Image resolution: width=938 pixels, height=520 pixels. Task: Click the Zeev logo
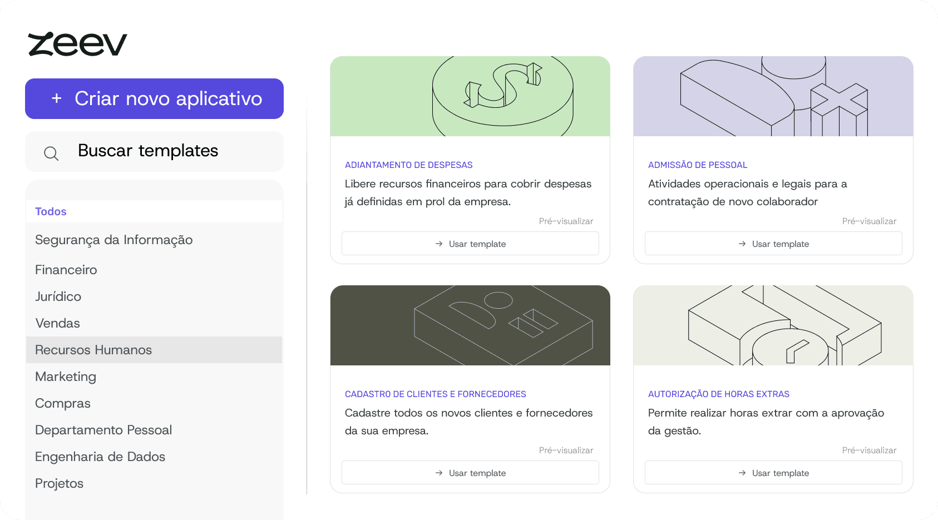tap(77, 43)
